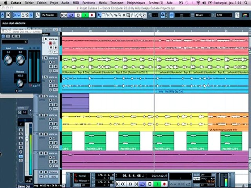
Task: Open the color palette selector on toolbar
Action: pos(246,15)
